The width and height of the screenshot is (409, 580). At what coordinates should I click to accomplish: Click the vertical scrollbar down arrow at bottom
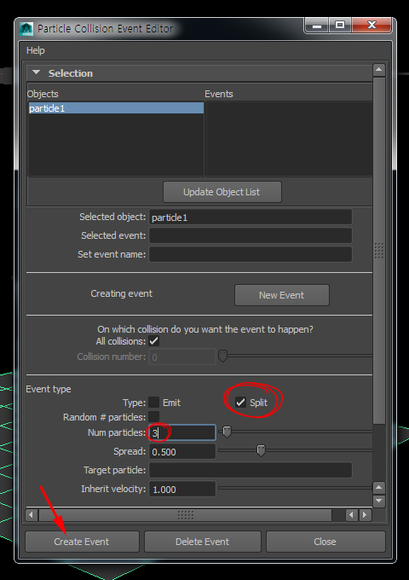[378, 501]
